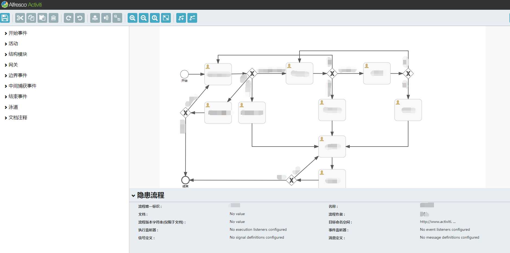Expand the 泳道 palette group
The width and height of the screenshot is (510, 253).
(11, 107)
